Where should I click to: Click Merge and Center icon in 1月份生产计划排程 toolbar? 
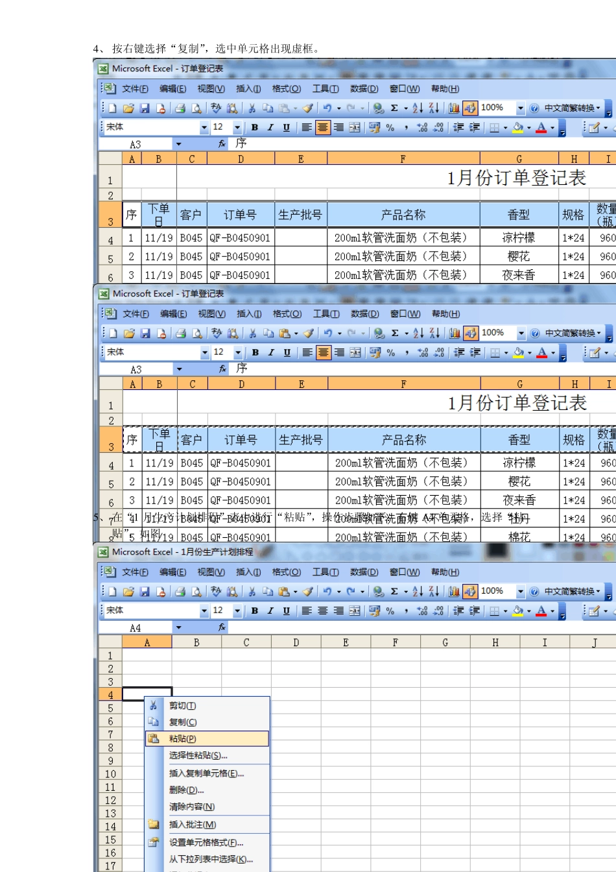click(x=355, y=611)
